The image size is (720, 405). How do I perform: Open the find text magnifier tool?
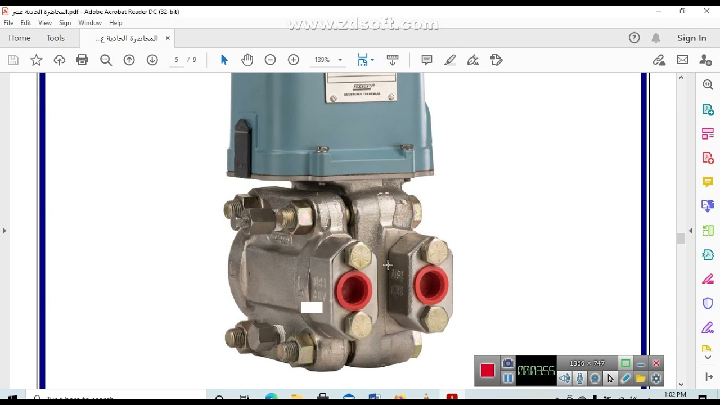pyautogui.click(x=106, y=60)
